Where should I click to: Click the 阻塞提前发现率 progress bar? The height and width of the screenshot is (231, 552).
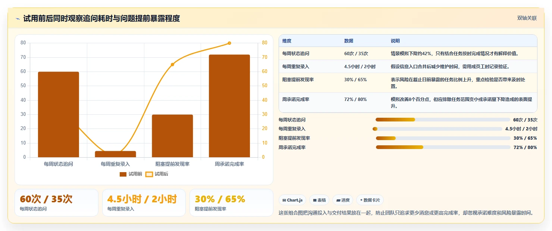pos(443,138)
